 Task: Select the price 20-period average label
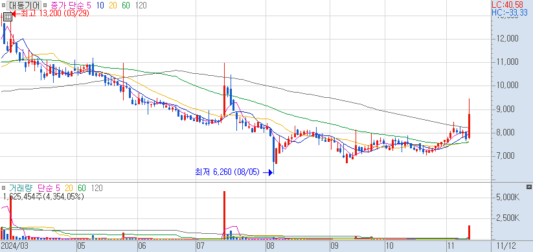(113, 5)
